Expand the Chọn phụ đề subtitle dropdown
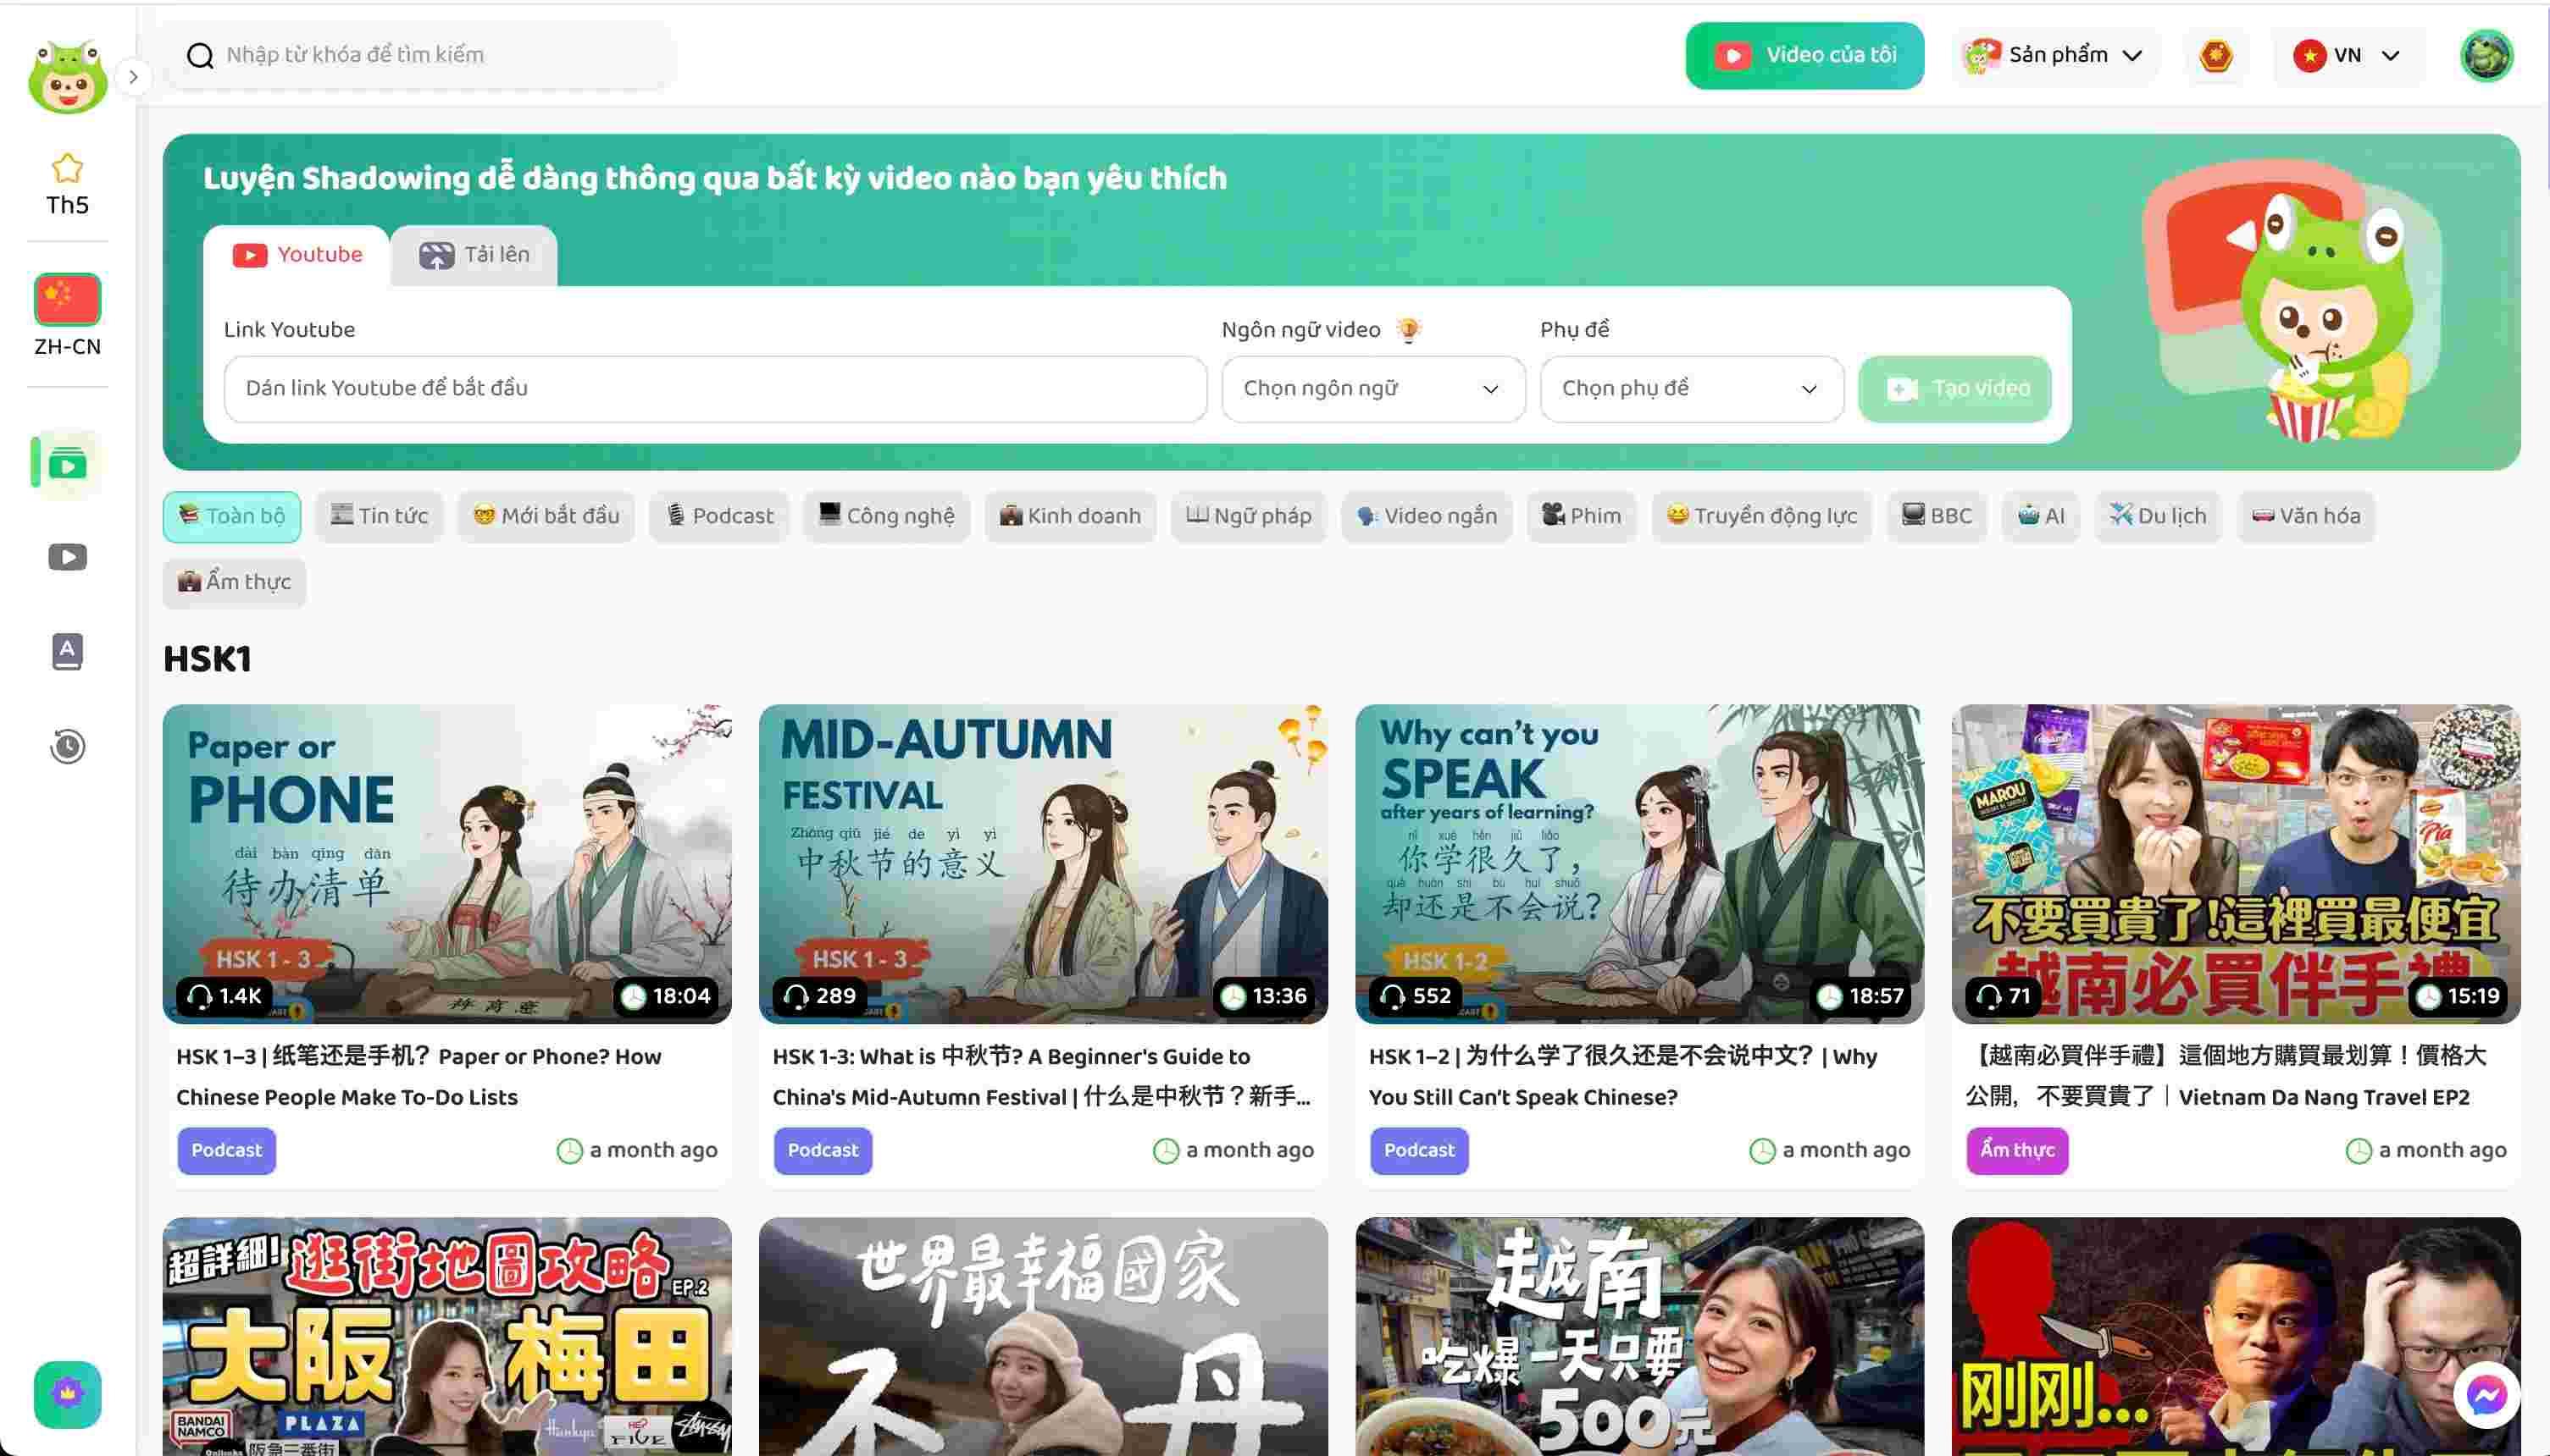This screenshot has height=1456, width=2550. pos(1690,389)
